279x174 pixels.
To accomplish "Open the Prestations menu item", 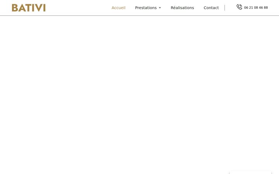I will coord(146,8).
